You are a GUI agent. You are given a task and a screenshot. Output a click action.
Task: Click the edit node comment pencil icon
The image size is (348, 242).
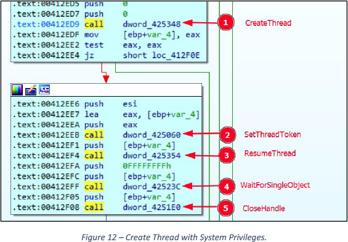31,90
